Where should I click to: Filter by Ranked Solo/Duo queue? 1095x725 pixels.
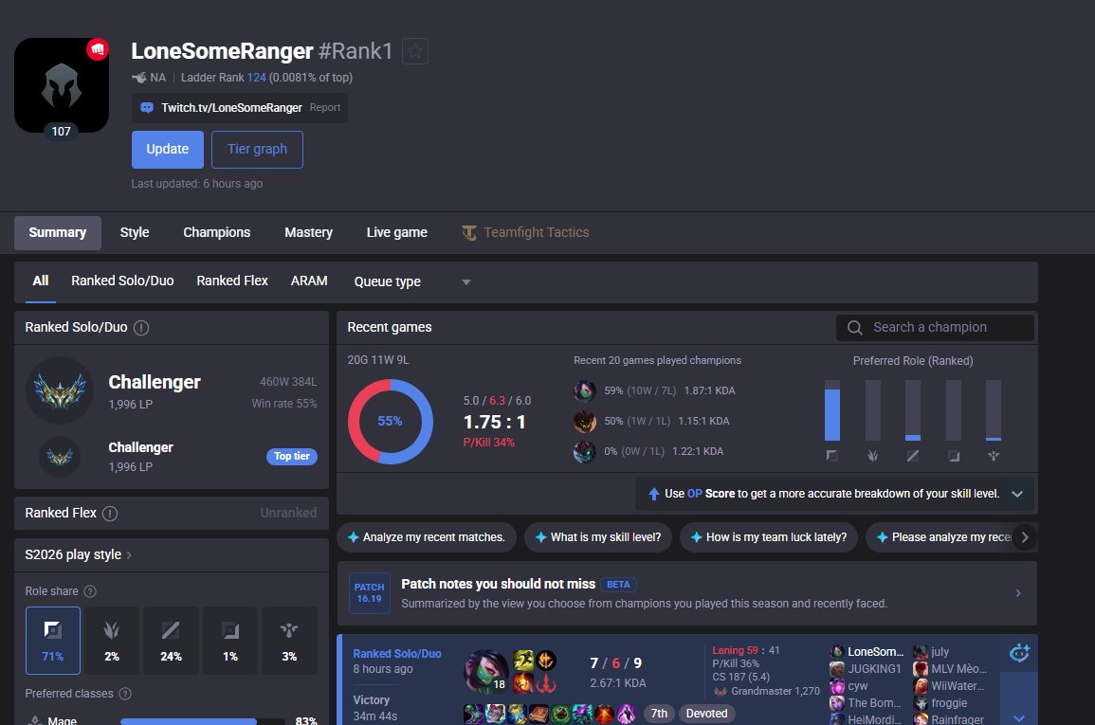pyautogui.click(x=122, y=281)
